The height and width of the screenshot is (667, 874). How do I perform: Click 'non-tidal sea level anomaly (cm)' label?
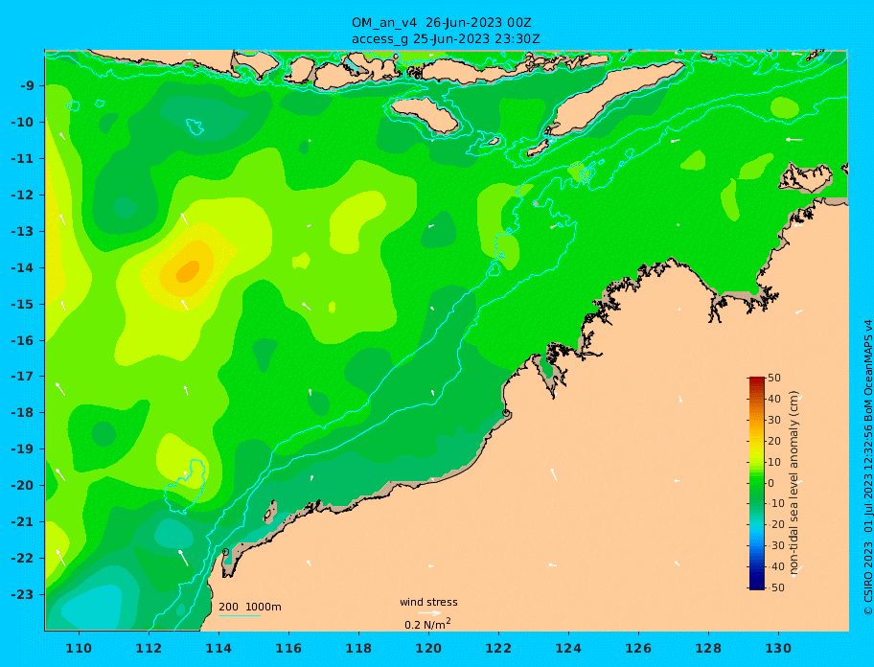point(793,483)
